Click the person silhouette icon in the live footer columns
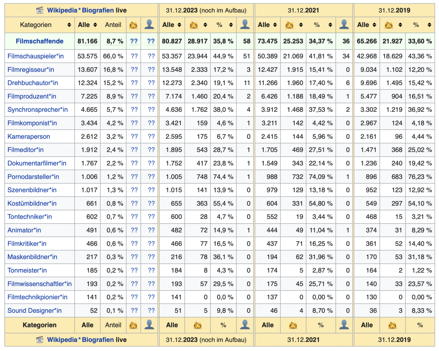Image resolution: width=439 pixels, height=351 pixels. pos(149,325)
